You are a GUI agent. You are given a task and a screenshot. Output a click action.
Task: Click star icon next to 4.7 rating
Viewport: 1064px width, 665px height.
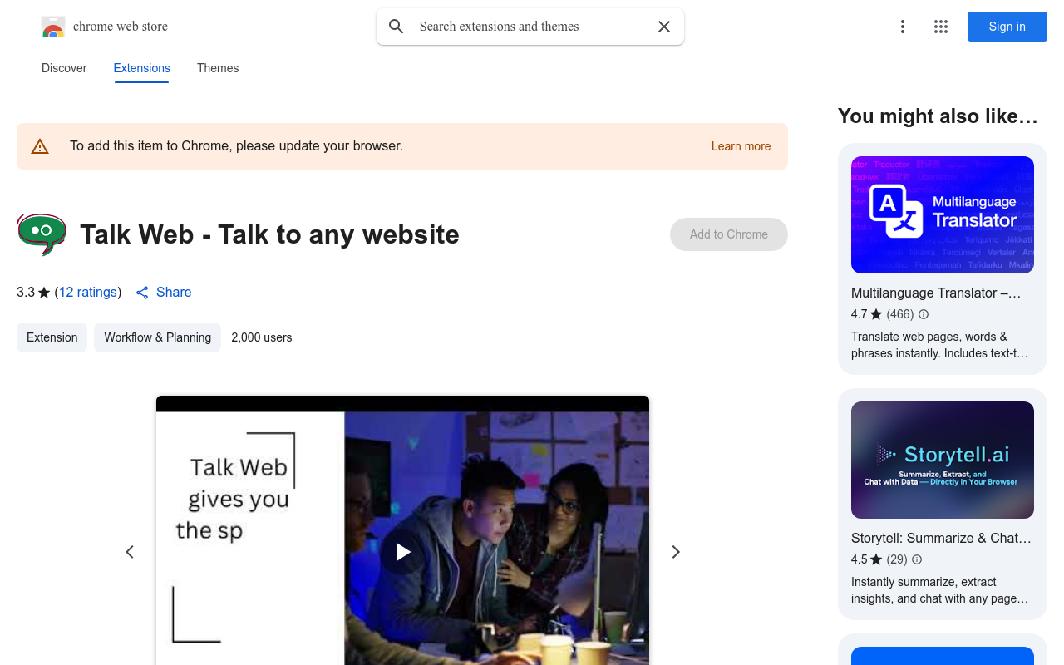(876, 314)
